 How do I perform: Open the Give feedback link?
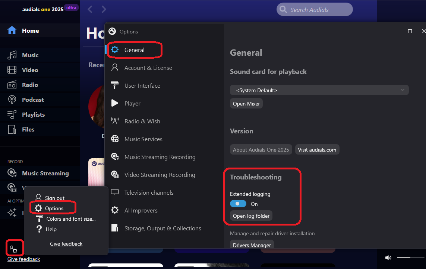click(x=66, y=244)
